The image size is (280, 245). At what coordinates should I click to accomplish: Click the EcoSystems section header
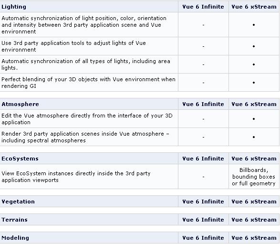point(20,159)
